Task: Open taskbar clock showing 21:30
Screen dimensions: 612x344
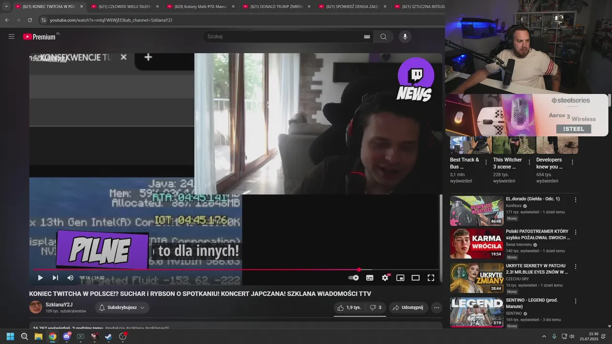Action: coord(589,336)
